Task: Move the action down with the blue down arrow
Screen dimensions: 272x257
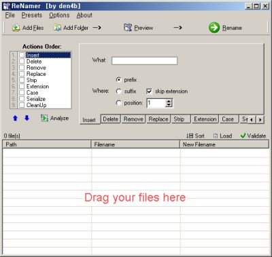Action: coord(27,118)
